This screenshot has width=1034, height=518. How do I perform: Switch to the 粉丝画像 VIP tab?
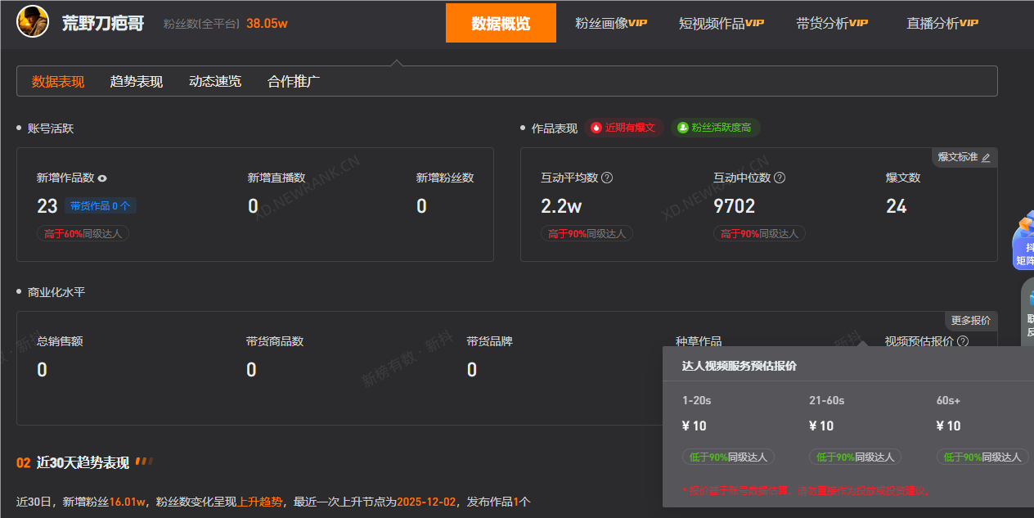tap(610, 23)
